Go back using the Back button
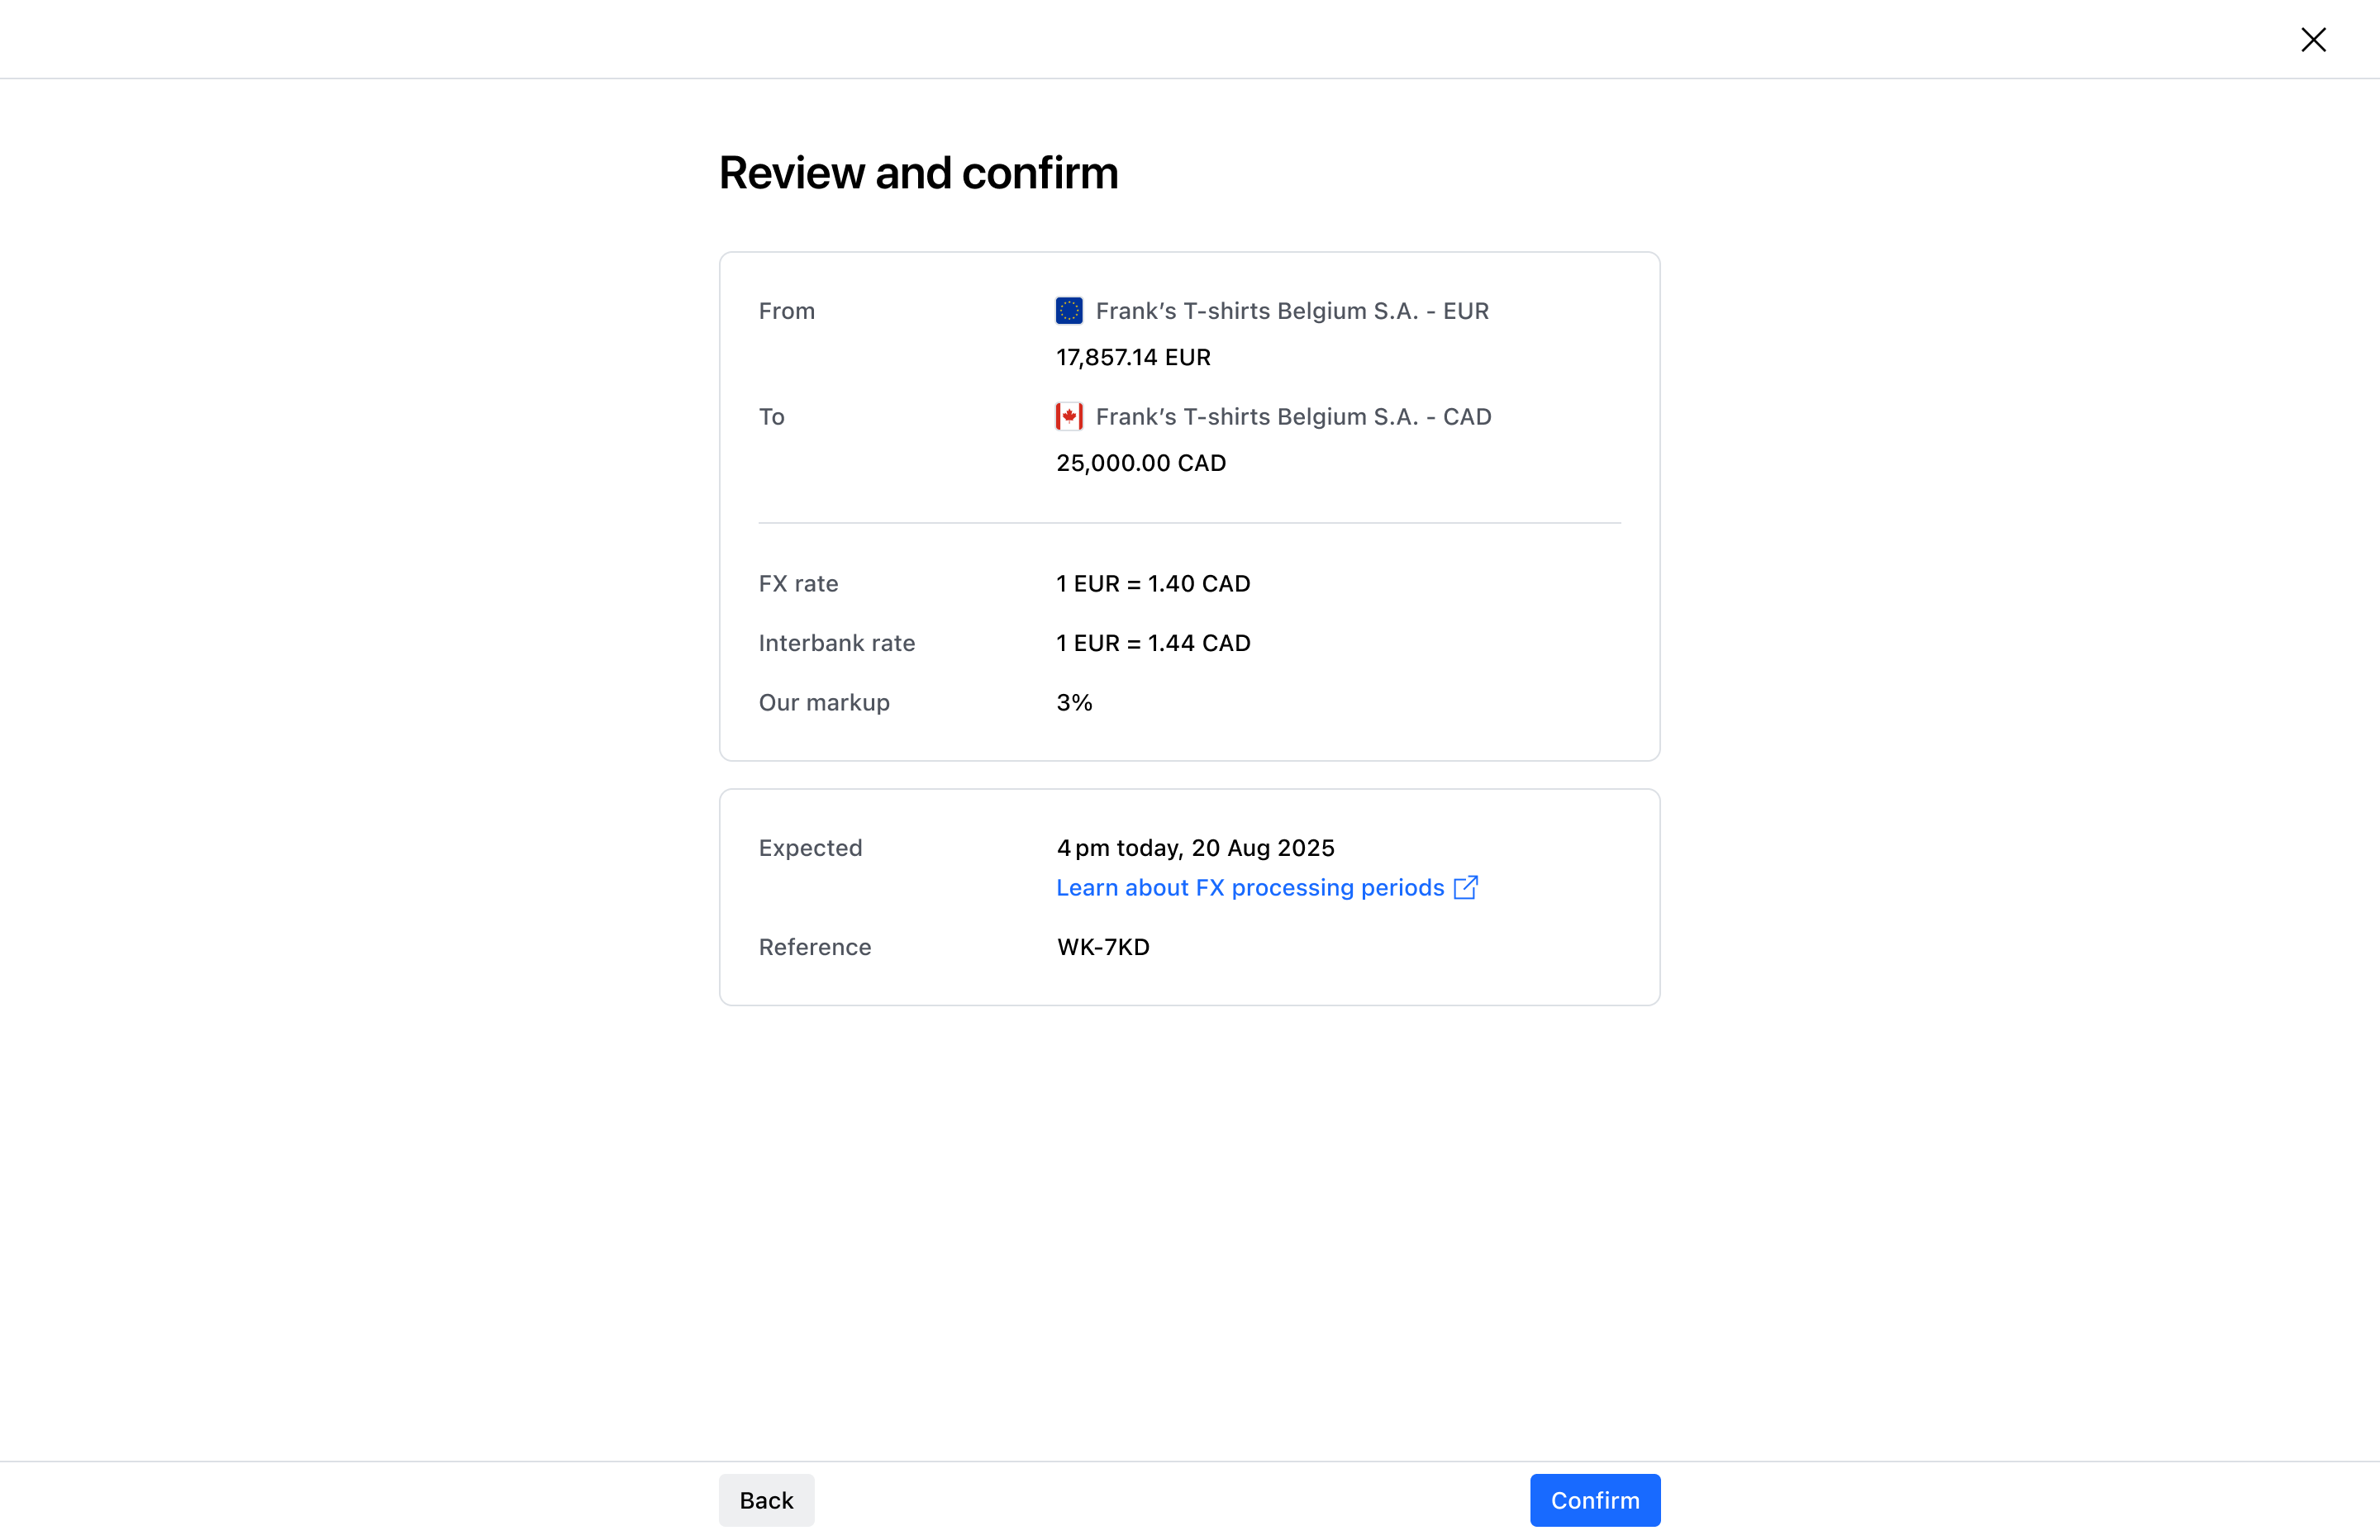 pos(766,1500)
